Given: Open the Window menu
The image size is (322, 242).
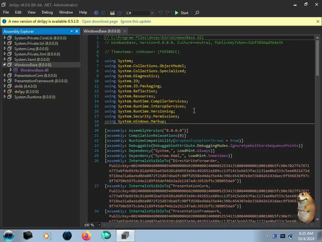Looking at the screenshot, I should pos(66,12).
